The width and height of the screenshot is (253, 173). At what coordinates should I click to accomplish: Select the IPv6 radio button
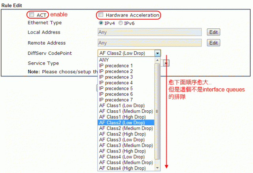[x=121, y=23]
